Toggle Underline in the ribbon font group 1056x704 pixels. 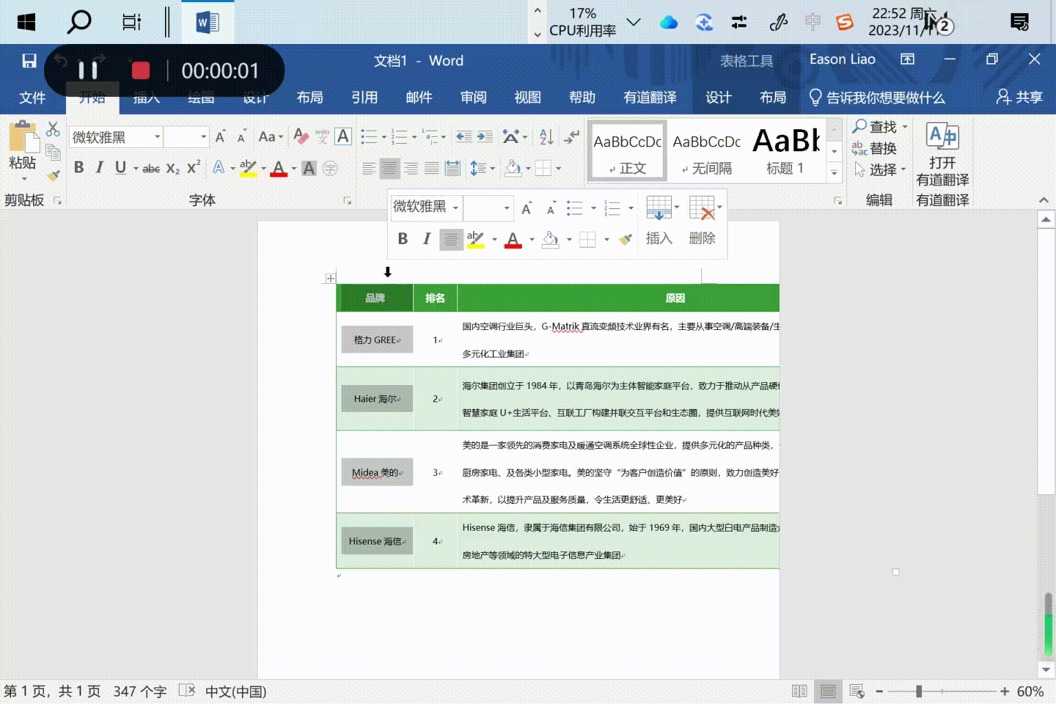pyautogui.click(x=121, y=168)
